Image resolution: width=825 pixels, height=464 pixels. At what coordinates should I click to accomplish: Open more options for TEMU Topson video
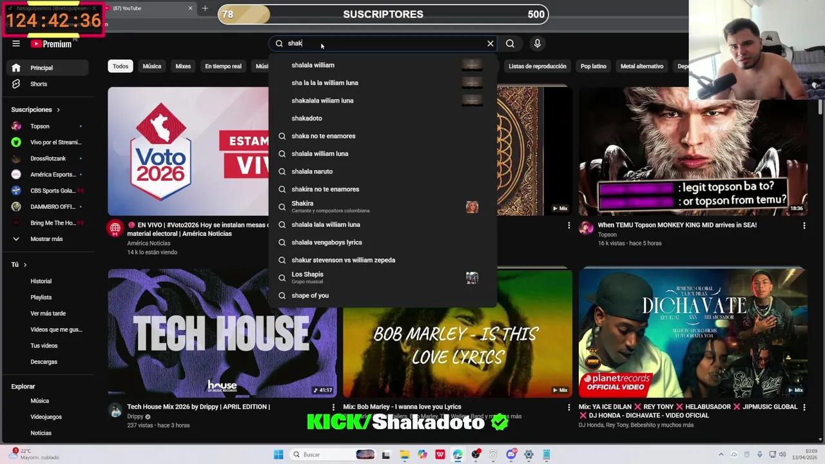(804, 226)
